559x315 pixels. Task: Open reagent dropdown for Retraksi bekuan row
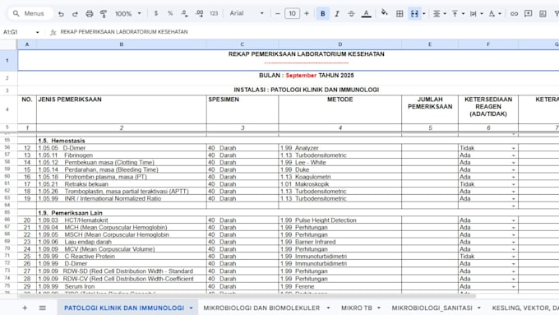[513, 184]
